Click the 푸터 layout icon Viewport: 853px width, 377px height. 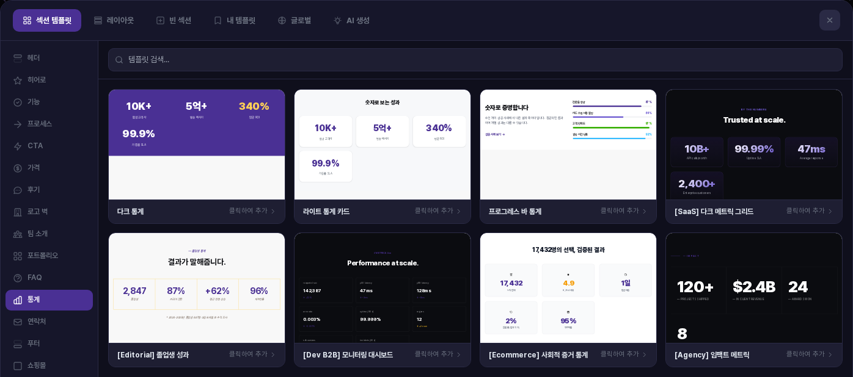click(x=18, y=343)
